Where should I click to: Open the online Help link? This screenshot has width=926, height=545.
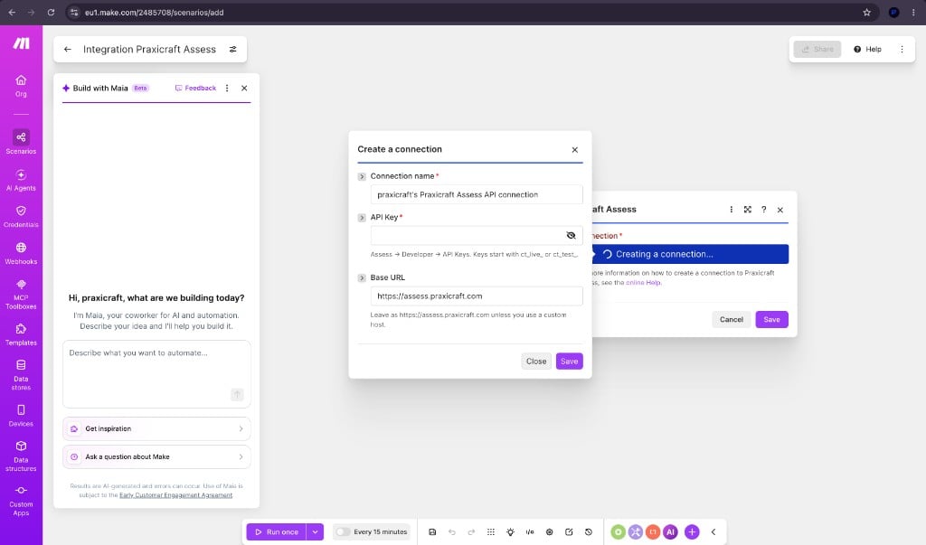643,283
